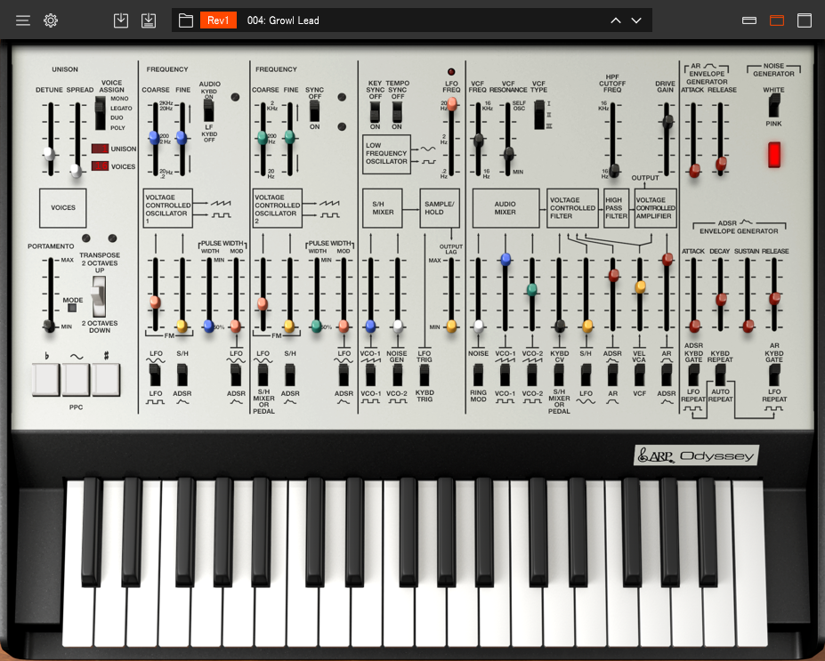The width and height of the screenshot is (825, 661).
Task: Click the import preset data icon
Action: click(x=120, y=20)
